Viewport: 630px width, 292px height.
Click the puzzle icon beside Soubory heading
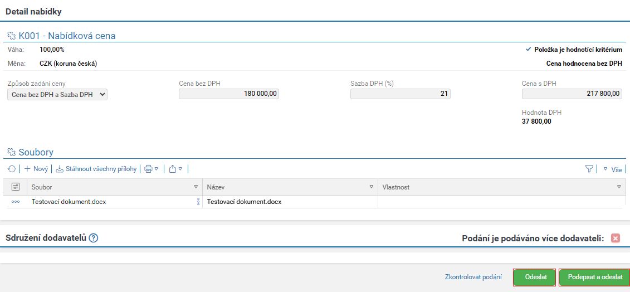click(12, 152)
